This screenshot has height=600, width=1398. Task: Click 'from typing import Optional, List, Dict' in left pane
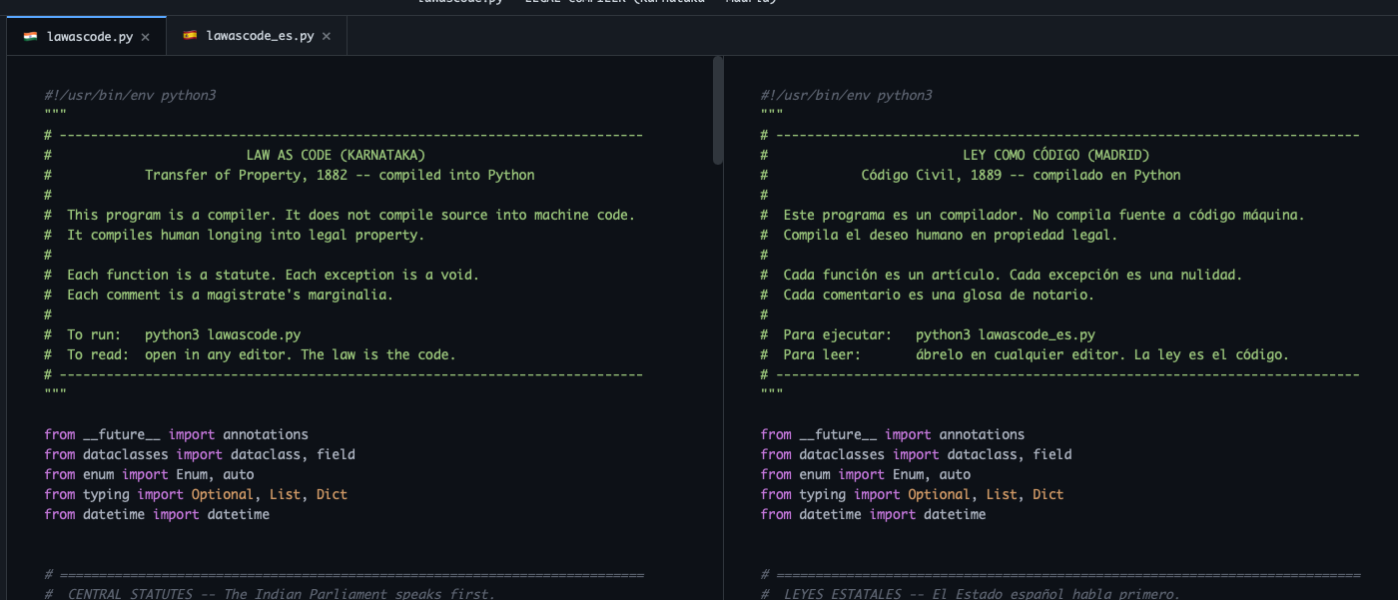[196, 494]
